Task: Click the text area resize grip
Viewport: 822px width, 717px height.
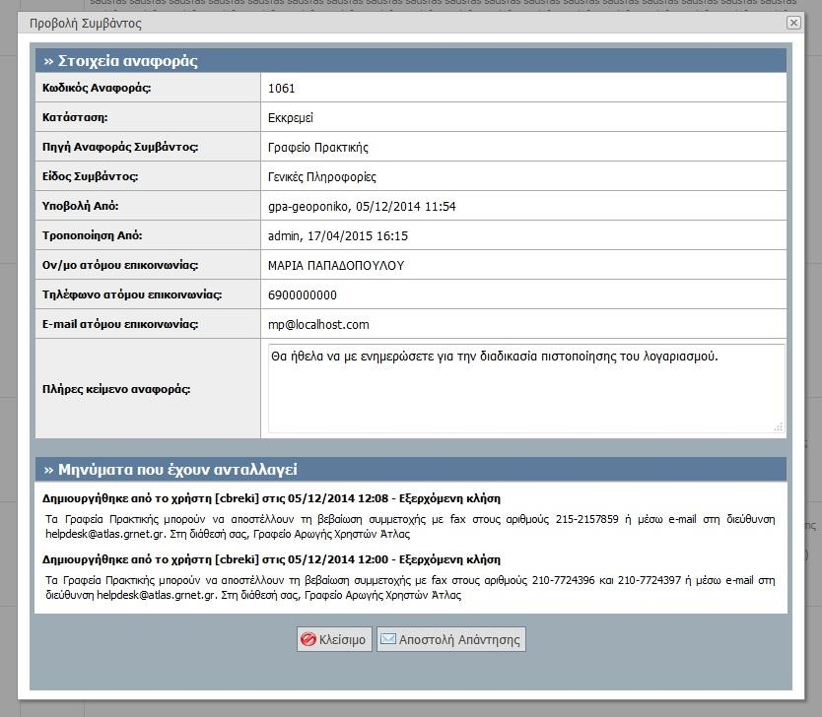Action: [x=779, y=427]
